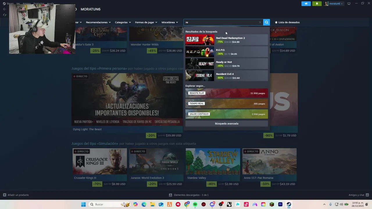Expand the Miscelánea dropdown

170,22
